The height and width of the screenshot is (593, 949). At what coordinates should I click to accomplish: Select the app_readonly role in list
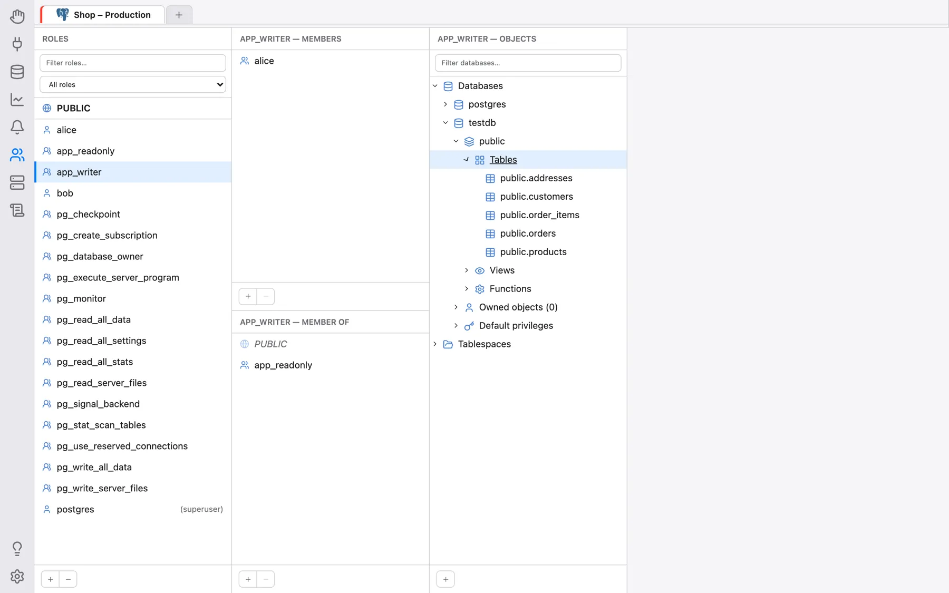(133, 151)
